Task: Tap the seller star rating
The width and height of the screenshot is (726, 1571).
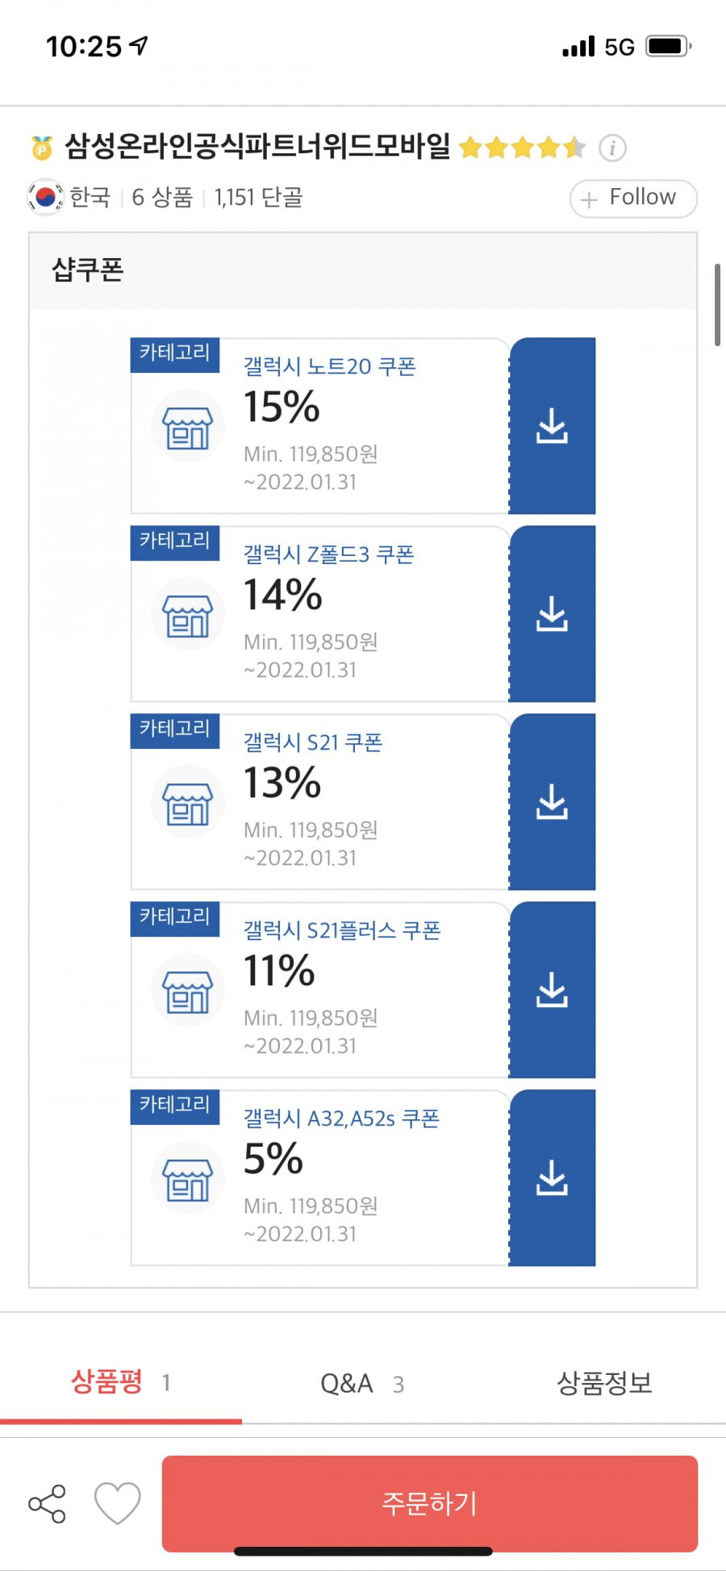Action: click(522, 148)
